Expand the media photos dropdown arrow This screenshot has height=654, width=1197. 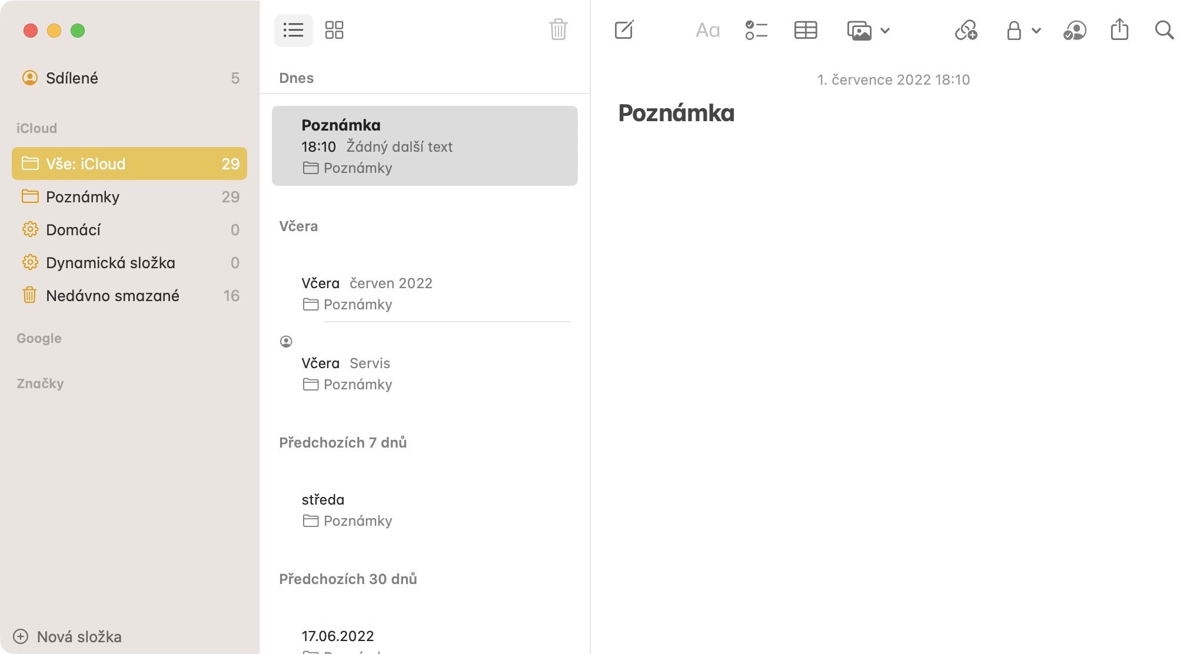[x=885, y=31]
